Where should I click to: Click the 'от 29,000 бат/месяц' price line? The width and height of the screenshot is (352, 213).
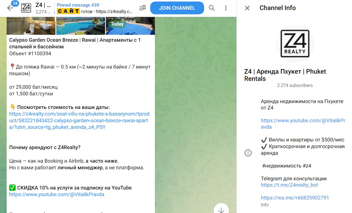point(33,87)
